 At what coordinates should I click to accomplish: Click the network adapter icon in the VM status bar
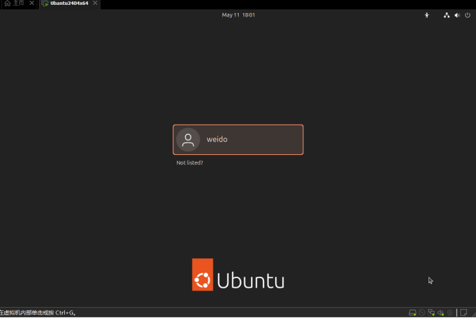tap(431, 312)
